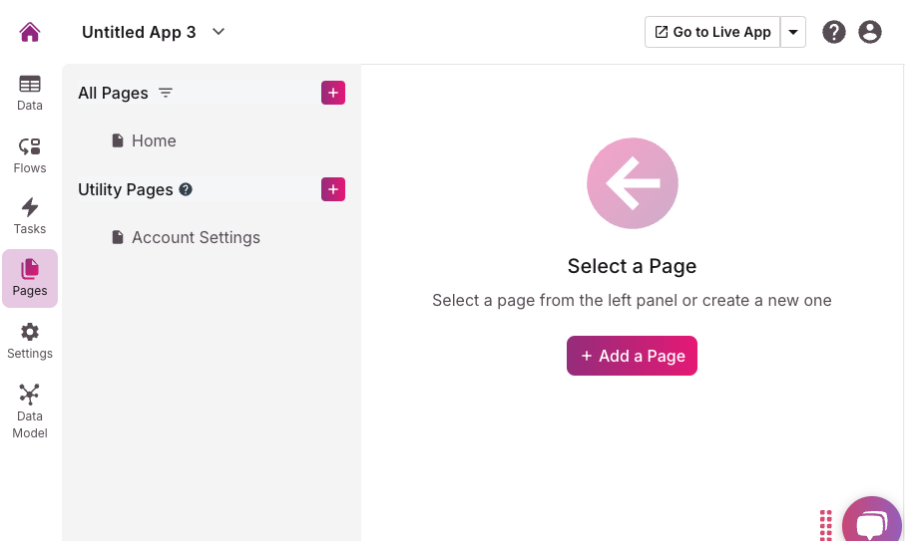This screenshot has width=905, height=541.
Task: Select the Account Settings page
Action: 196,237
